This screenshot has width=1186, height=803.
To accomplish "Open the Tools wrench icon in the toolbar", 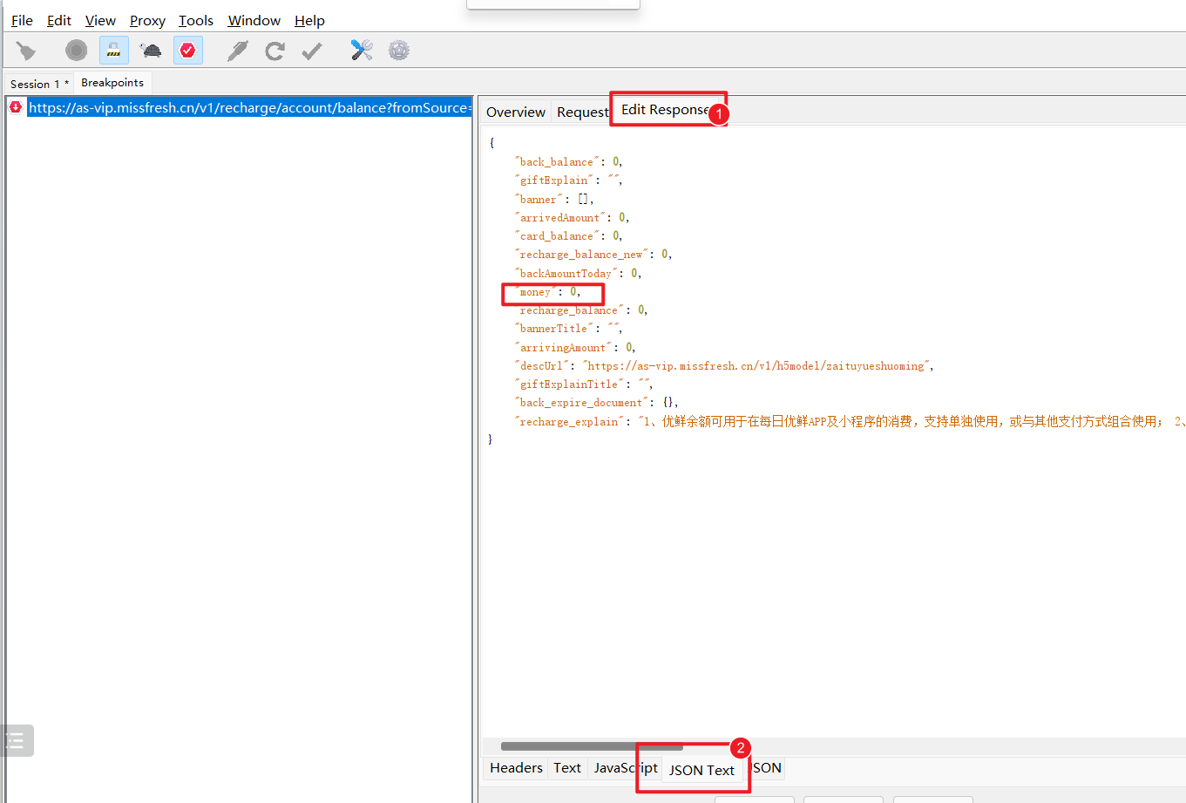I will coord(362,51).
